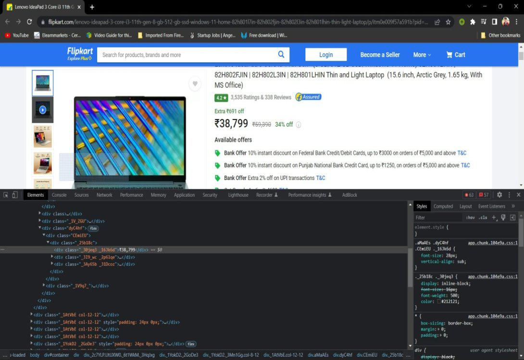524x360 pixels.
Task: Close the Lenovo IdeaPad tab
Action: [x=79, y=7]
